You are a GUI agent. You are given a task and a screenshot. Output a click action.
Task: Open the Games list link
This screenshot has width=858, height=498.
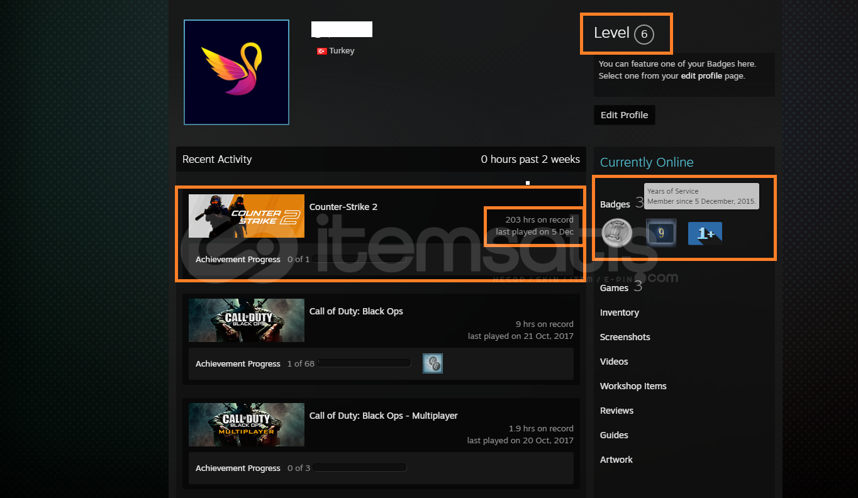pos(614,288)
